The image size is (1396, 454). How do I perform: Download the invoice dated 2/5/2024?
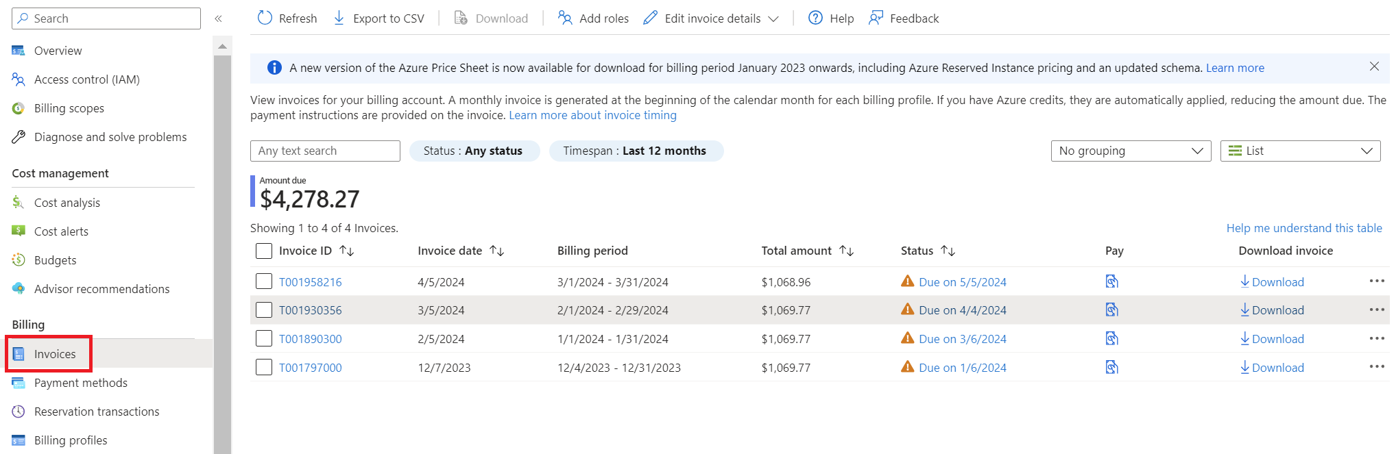(x=1272, y=339)
